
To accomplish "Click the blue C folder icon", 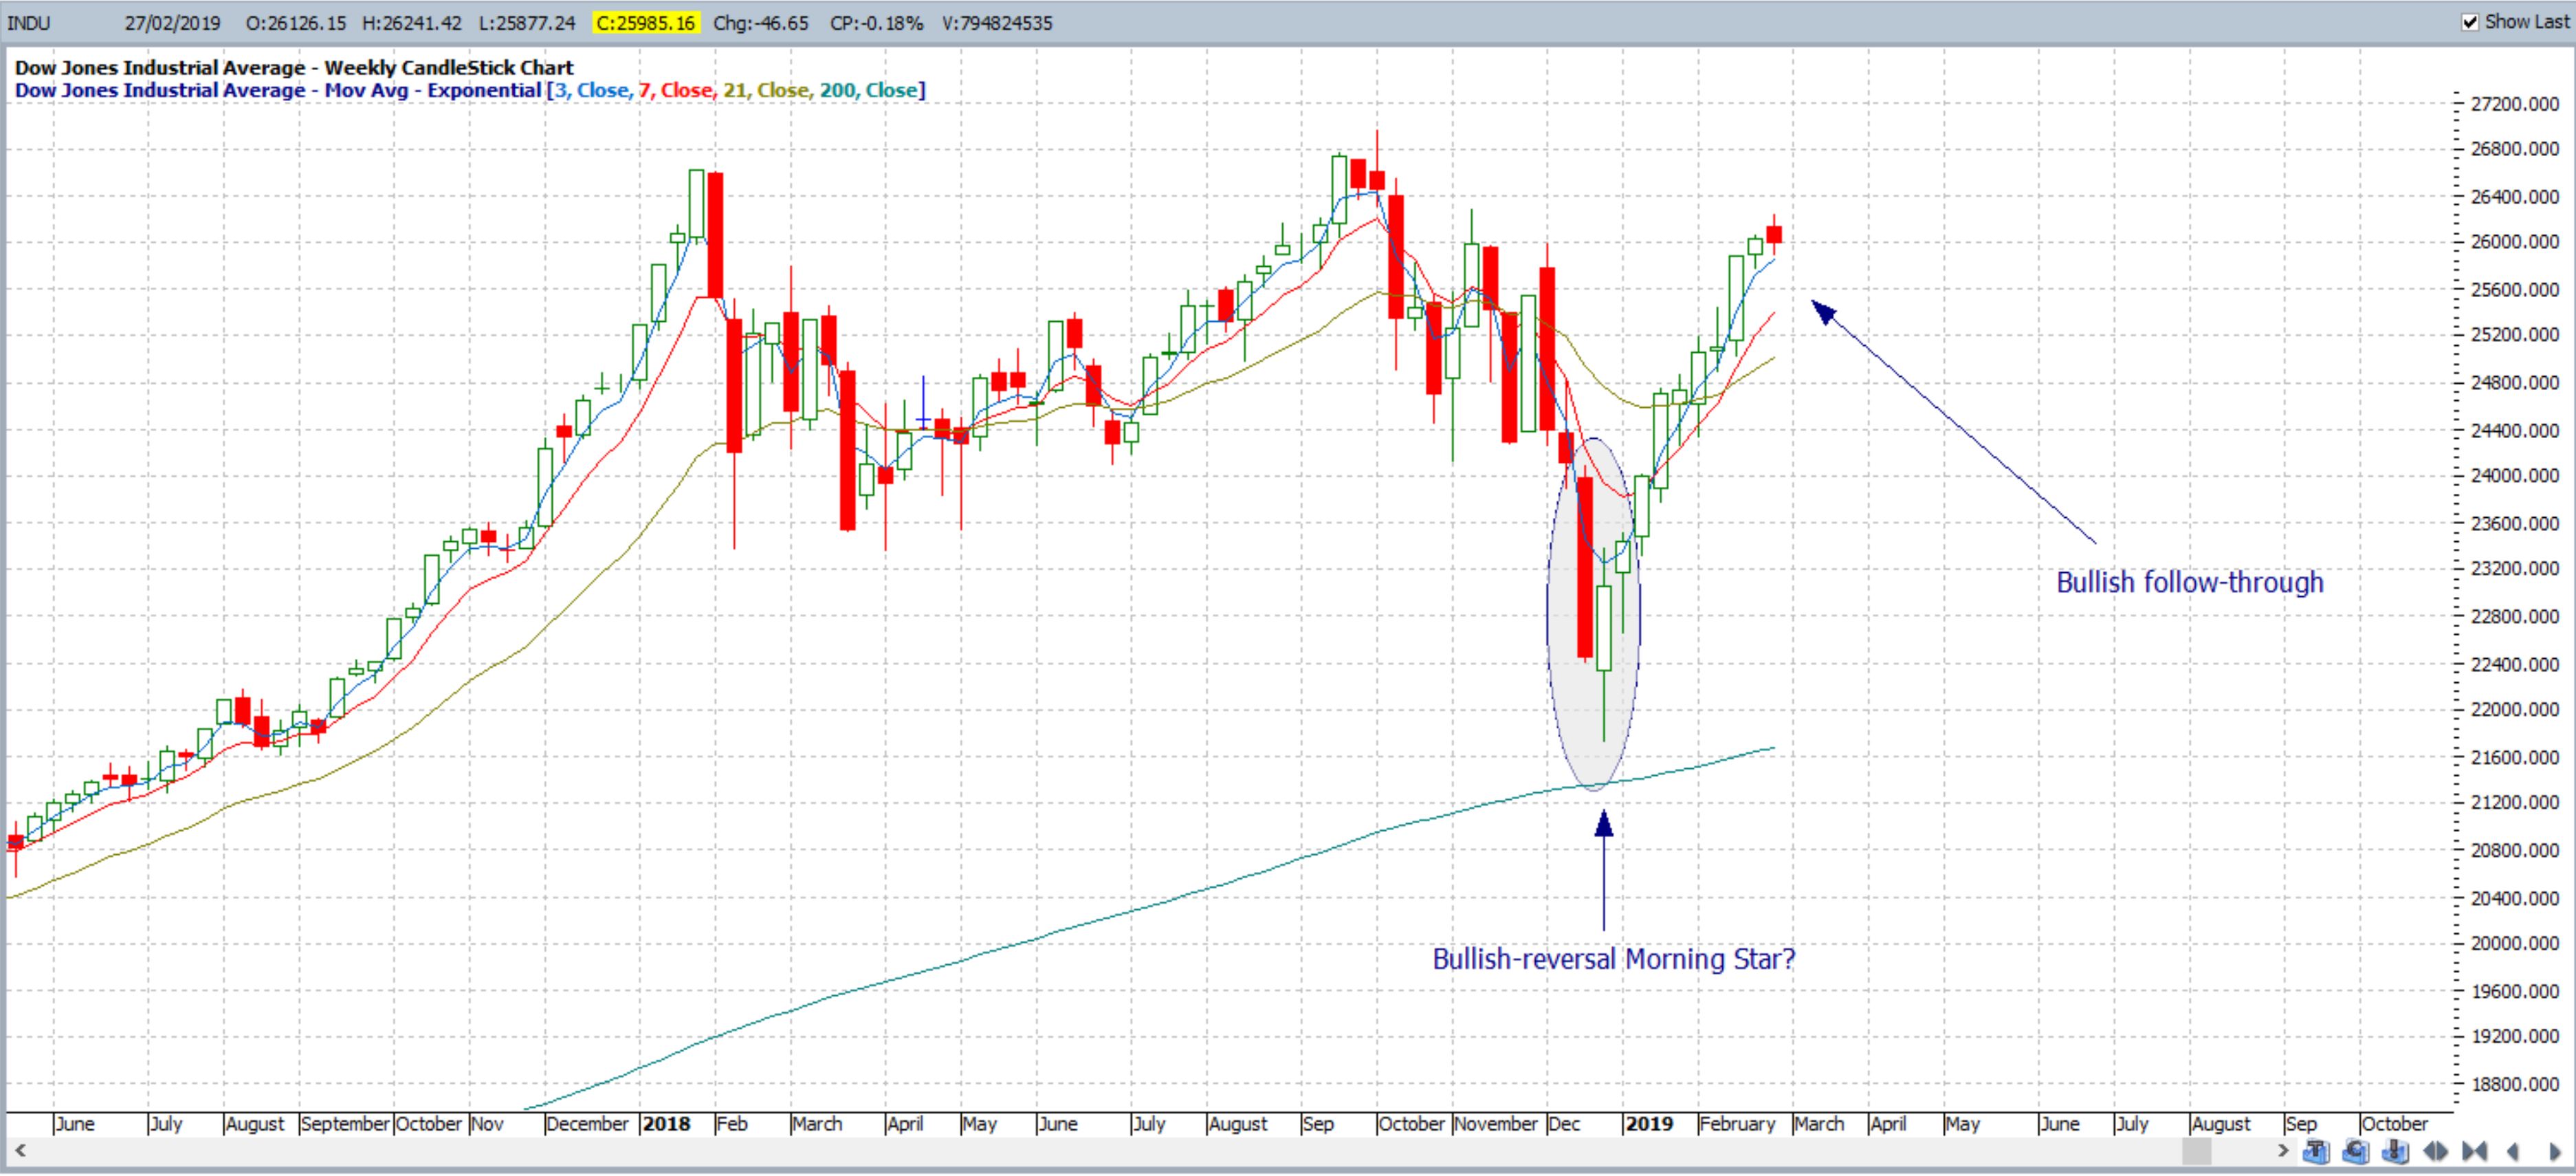I will pyautogui.click(x=2356, y=1151).
